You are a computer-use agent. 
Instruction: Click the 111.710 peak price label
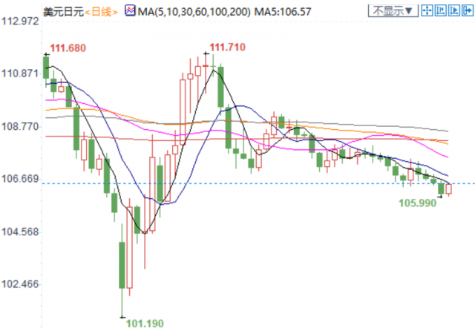pyautogui.click(x=228, y=48)
